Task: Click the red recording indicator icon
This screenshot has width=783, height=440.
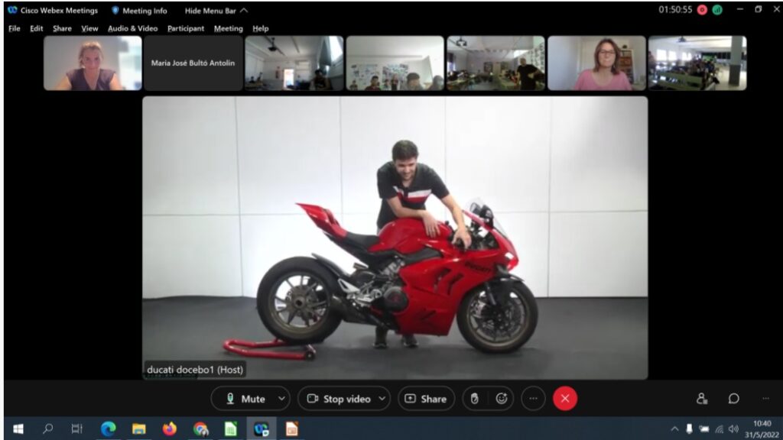Action: pos(702,10)
